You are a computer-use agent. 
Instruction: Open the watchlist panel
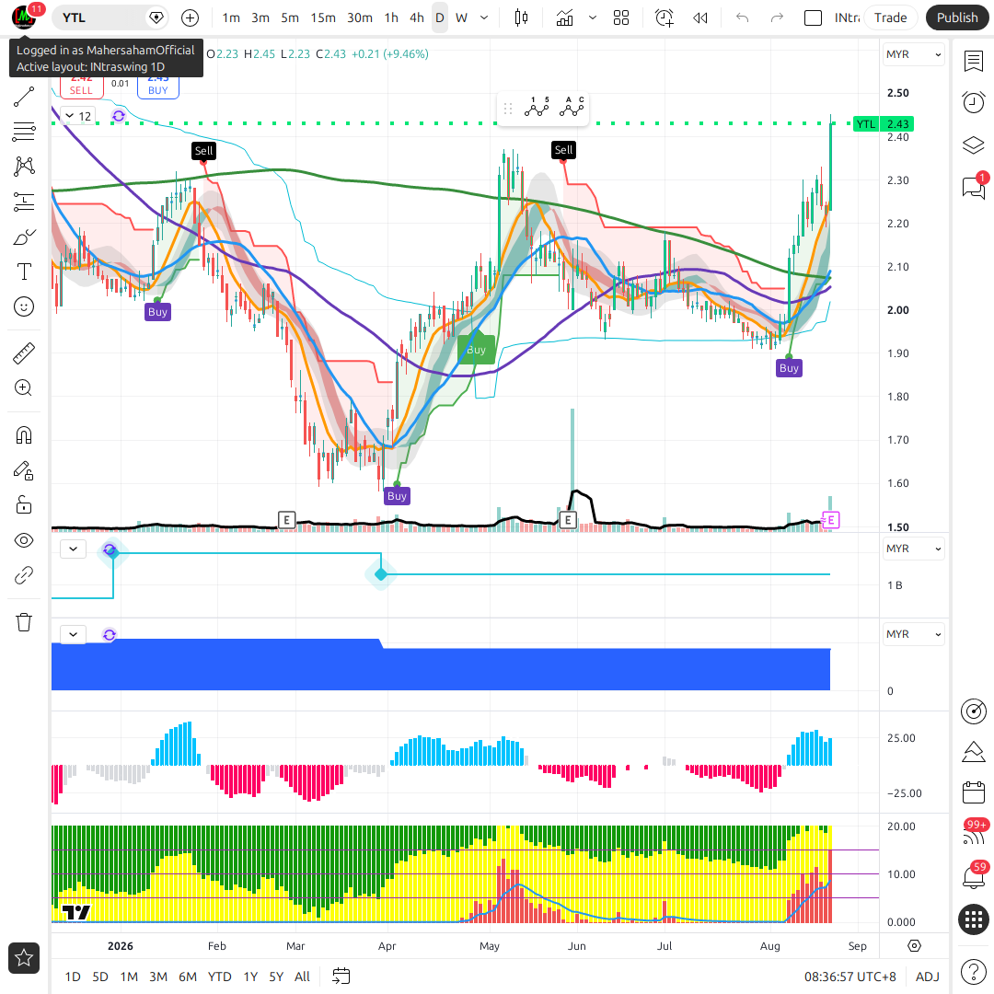[x=974, y=62]
